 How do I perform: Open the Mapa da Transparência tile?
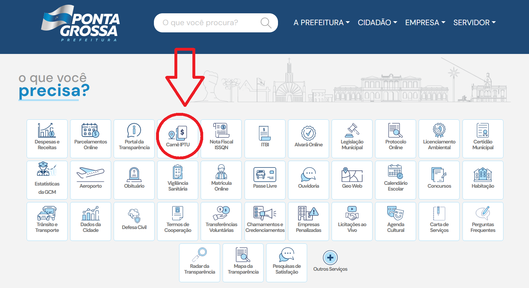pos(243,263)
